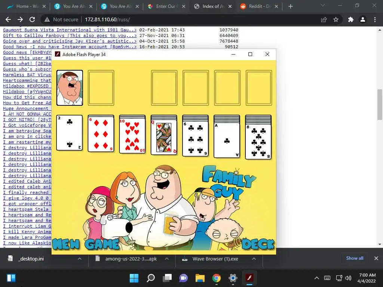Open the volume speaker tray icon
The image size is (383, 287).
[x=348, y=278]
